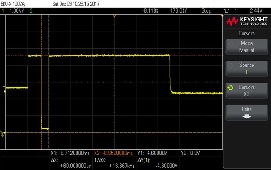271x170 pixels.
Task: Click the orange X2 vertical cursor line
Action: point(49,82)
